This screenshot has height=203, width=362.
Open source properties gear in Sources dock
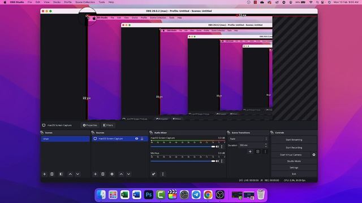click(x=112, y=174)
